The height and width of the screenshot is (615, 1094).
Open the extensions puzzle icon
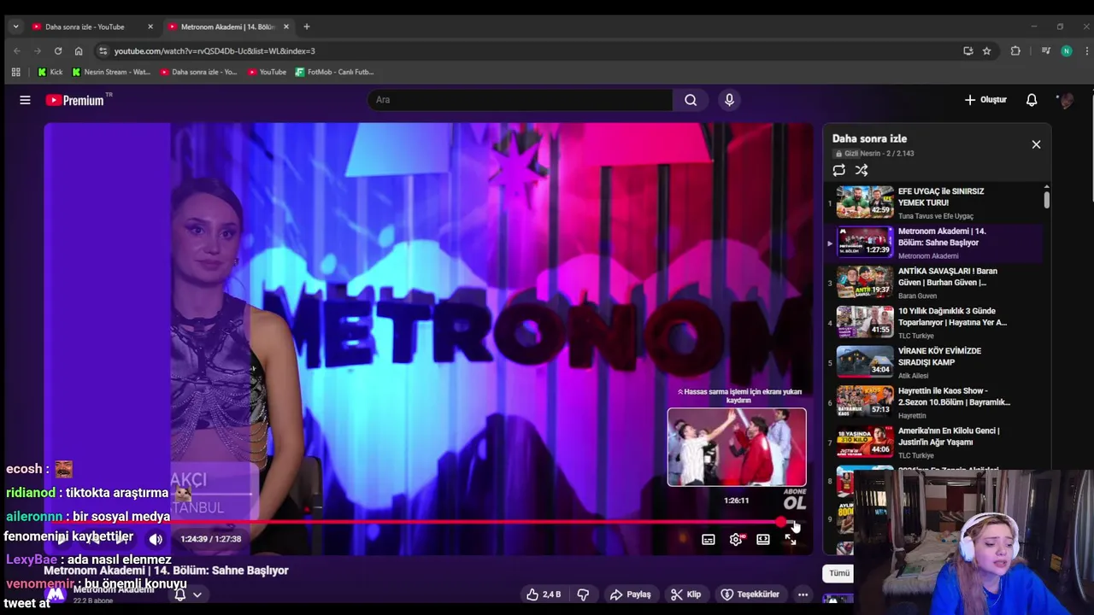[1015, 51]
